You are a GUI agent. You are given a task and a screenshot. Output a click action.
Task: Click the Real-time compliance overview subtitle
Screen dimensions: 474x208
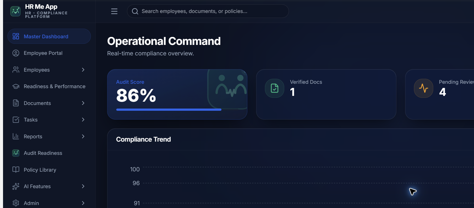150,53
